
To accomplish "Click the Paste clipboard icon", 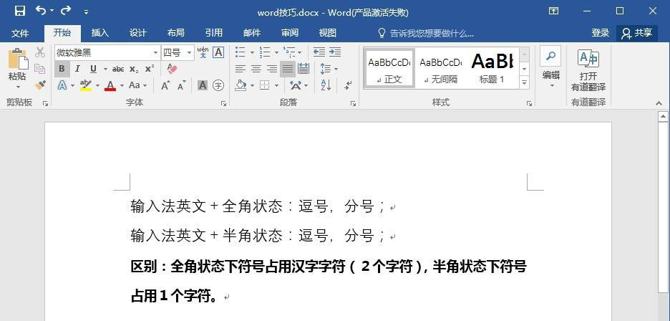I will click(x=17, y=59).
